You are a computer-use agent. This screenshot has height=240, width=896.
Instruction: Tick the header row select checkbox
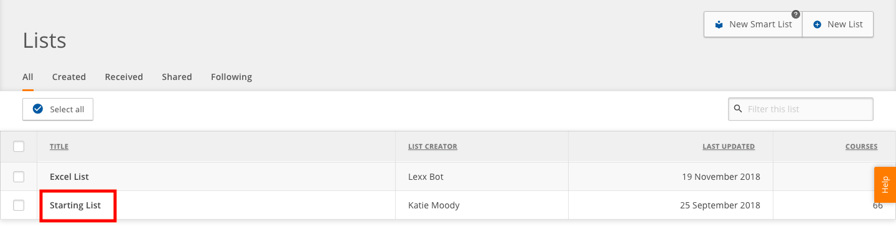19,146
